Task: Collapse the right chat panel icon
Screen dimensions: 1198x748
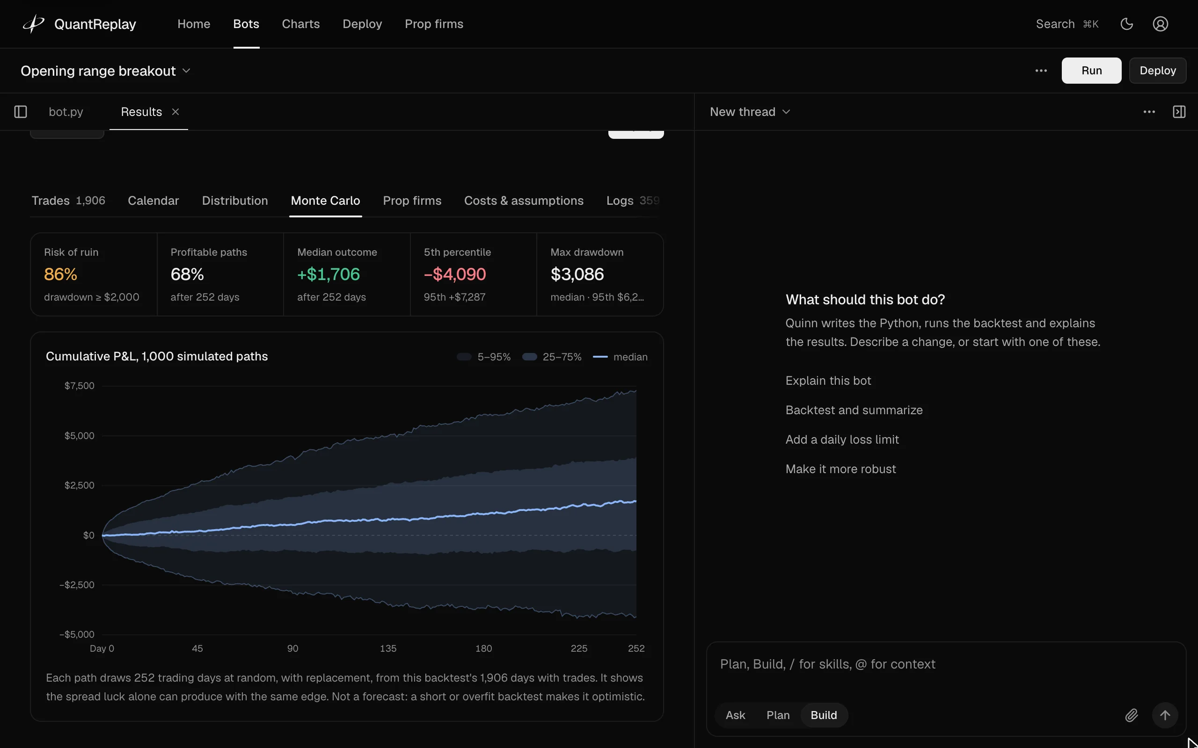Action: coord(1179,112)
